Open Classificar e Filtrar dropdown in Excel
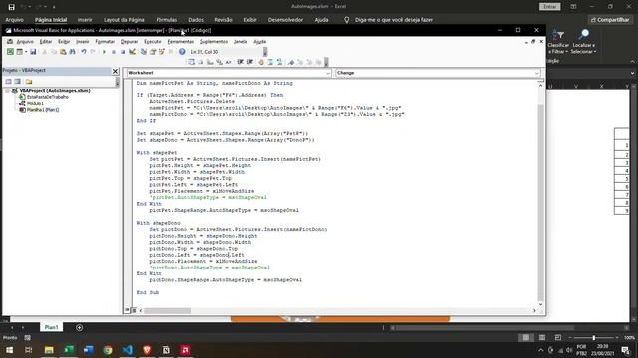The image size is (638, 358). tap(558, 42)
